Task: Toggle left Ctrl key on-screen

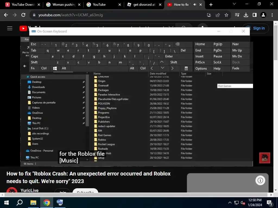Action: point(45,68)
